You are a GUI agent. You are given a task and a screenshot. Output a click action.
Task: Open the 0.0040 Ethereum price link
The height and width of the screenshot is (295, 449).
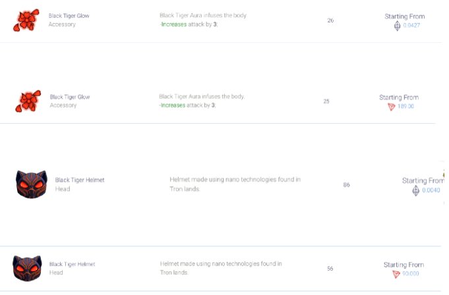point(431,190)
